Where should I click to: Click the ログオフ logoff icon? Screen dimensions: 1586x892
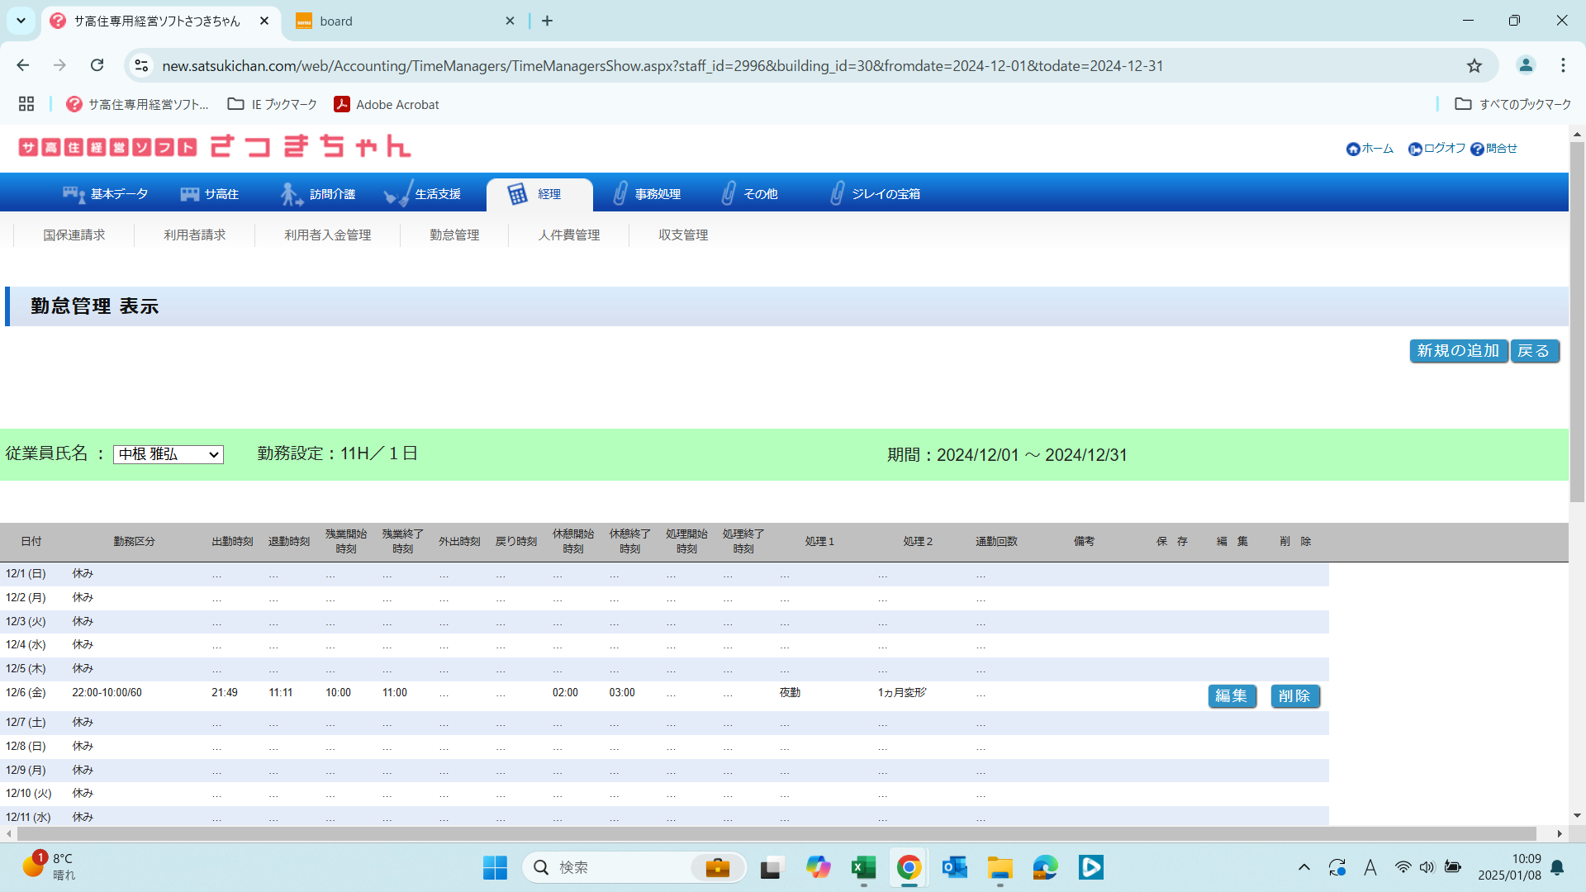pos(1415,149)
